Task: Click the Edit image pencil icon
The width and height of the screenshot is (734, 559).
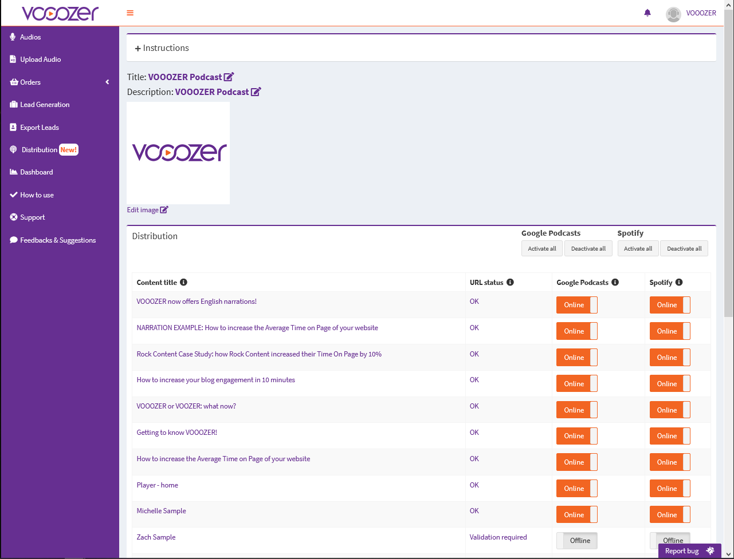Action: click(164, 210)
